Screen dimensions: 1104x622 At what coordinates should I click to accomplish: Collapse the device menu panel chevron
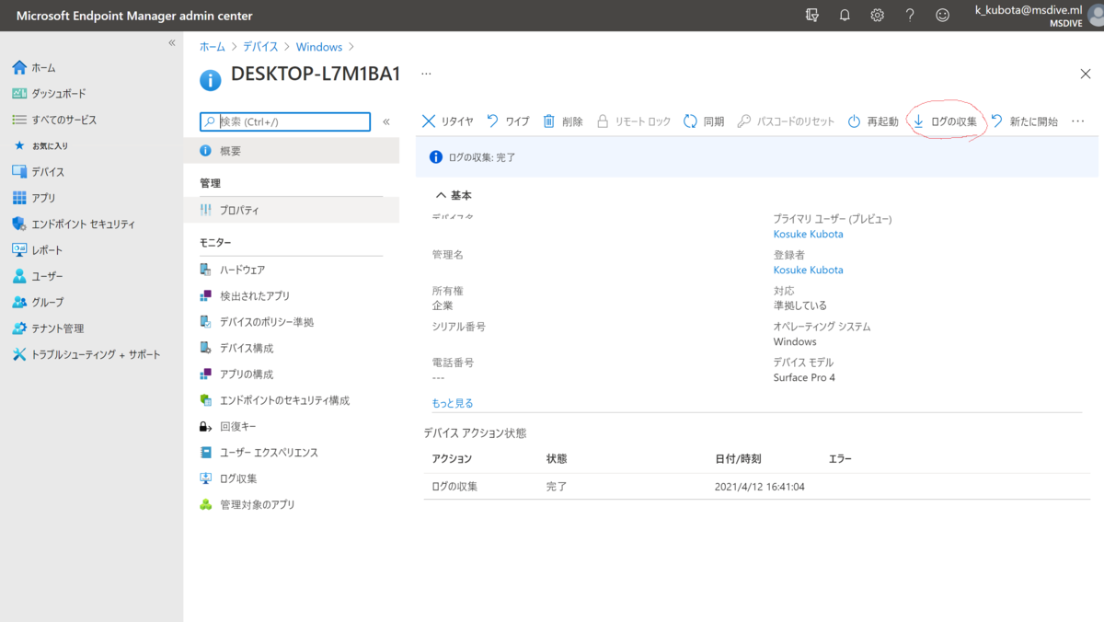[x=386, y=121]
